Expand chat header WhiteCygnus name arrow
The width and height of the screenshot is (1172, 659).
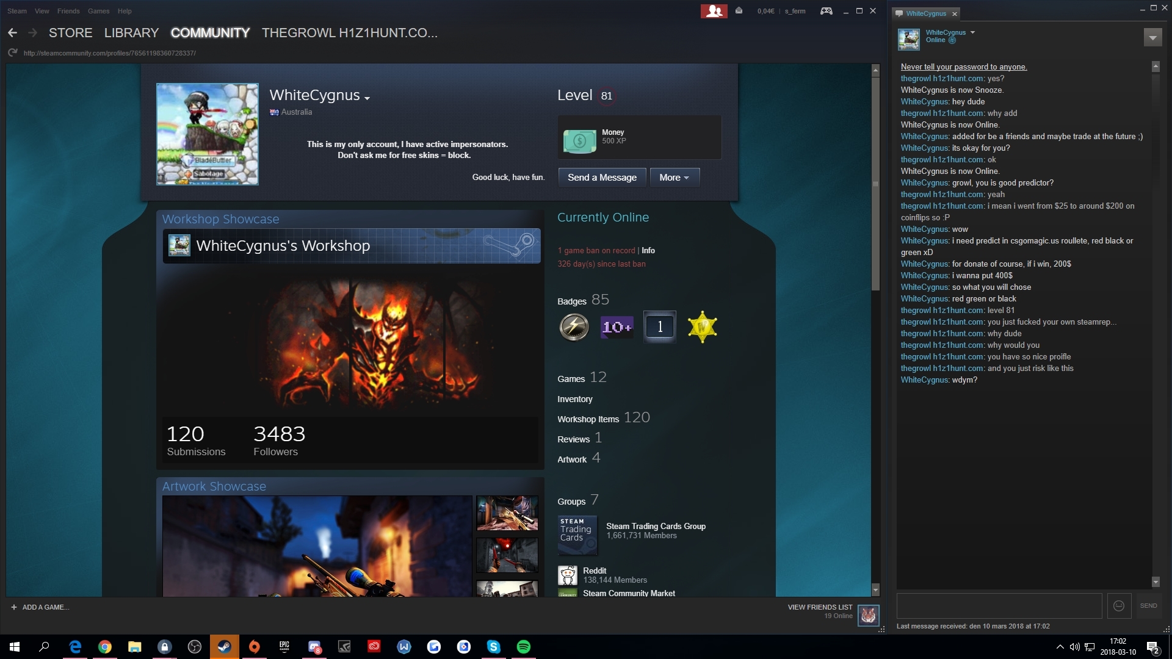972,32
